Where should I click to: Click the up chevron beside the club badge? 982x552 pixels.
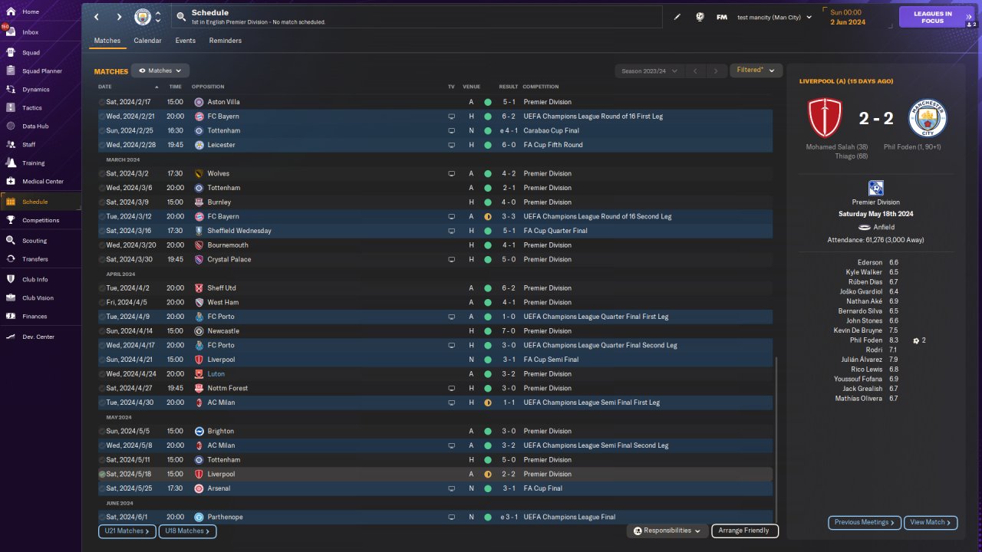click(x=158, y=13)
